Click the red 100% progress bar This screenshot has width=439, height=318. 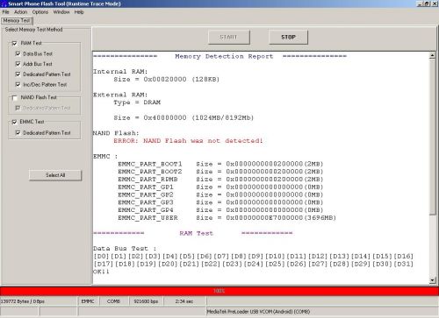[x=219, y=291]
